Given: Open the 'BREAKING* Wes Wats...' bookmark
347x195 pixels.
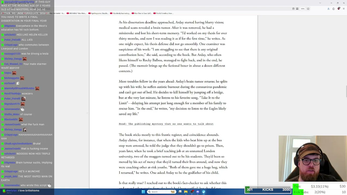Looking at the screenshot, I should (x=77, y=13).
